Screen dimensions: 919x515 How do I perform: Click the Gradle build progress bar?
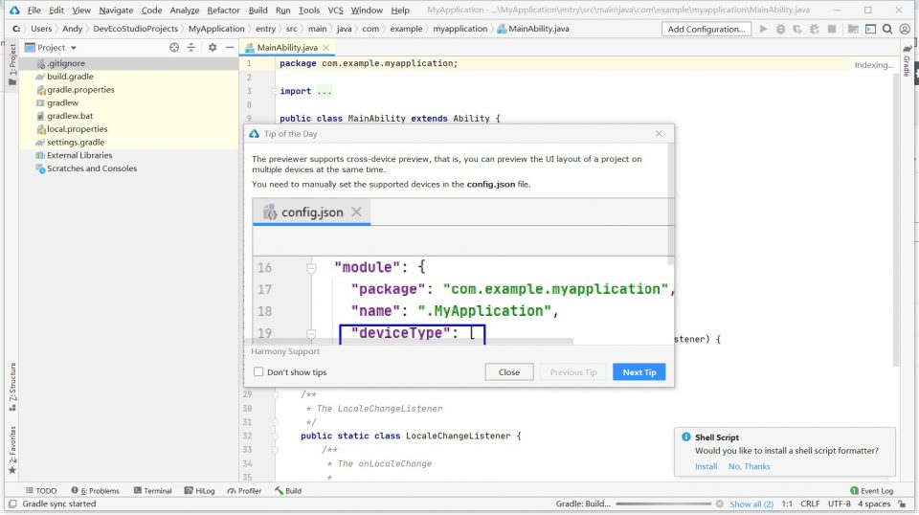tap(664, 504)
